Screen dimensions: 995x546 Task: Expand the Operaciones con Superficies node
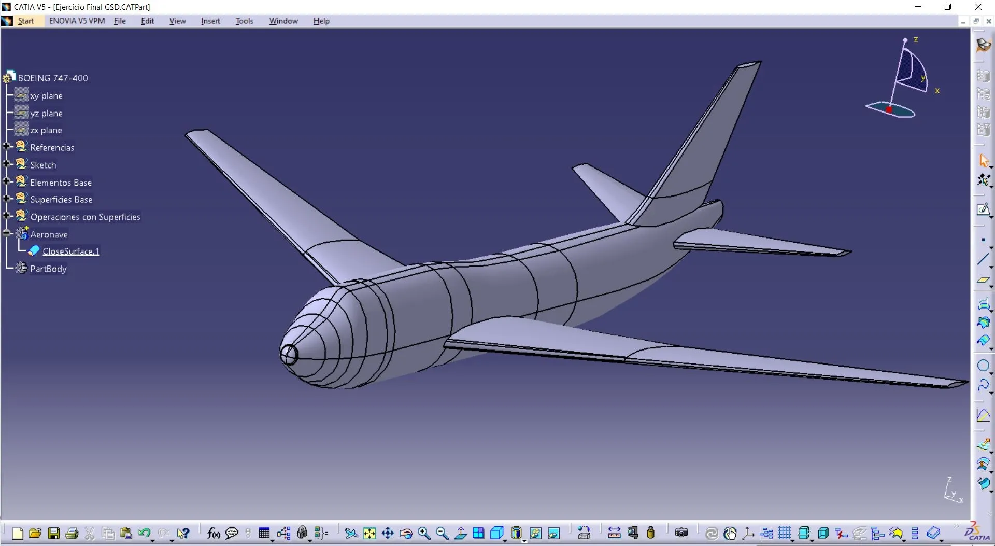coord(7,216)
